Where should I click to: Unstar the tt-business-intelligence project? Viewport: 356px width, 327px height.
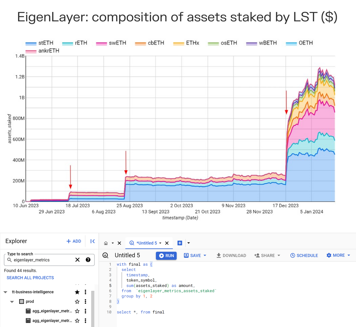[77, 292]
